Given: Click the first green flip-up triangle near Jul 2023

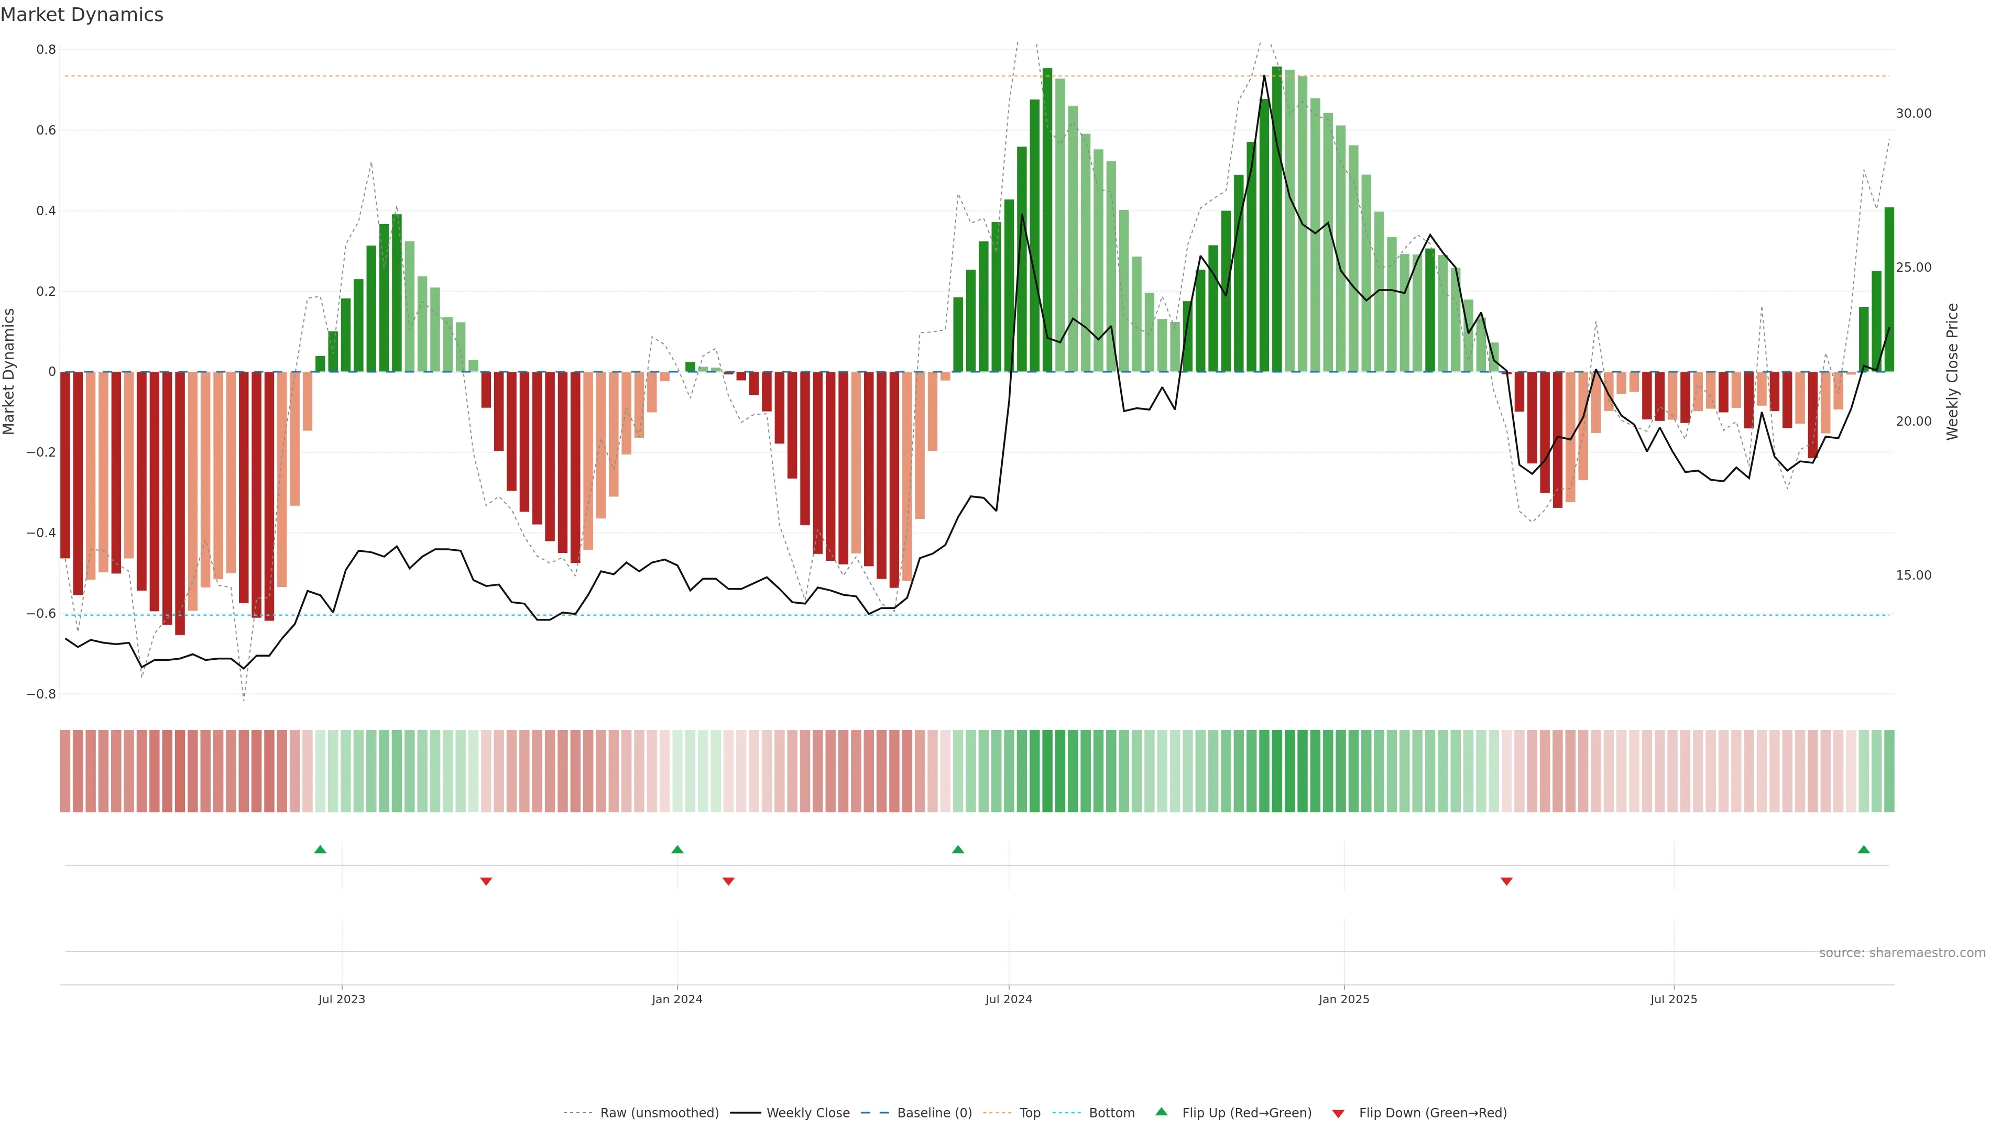Looking at the screenshot, I should [x=320, y=849].
